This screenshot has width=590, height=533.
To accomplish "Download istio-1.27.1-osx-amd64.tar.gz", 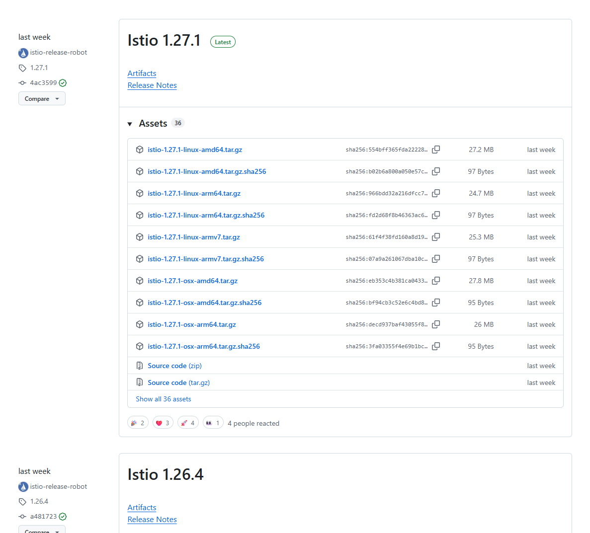I will (x=193, y=280).
